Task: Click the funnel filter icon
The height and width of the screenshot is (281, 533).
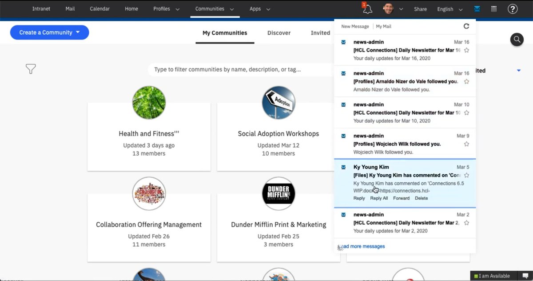Action: tap(31, 69)
